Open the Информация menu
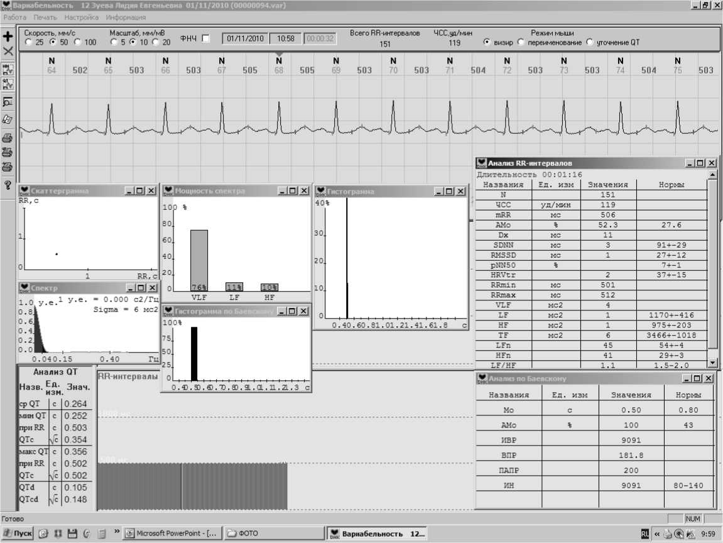Screen dimensions: 723x543 tap(126, 18)
